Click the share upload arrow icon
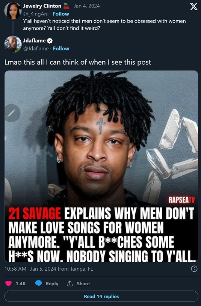201x306 pixels. point(70,283)
